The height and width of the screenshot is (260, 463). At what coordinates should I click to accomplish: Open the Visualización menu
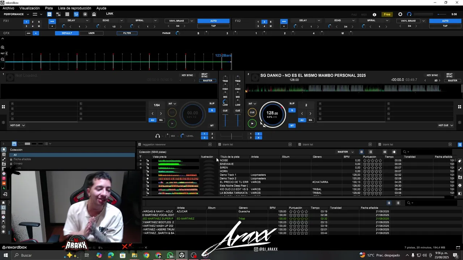coord(30,8)
